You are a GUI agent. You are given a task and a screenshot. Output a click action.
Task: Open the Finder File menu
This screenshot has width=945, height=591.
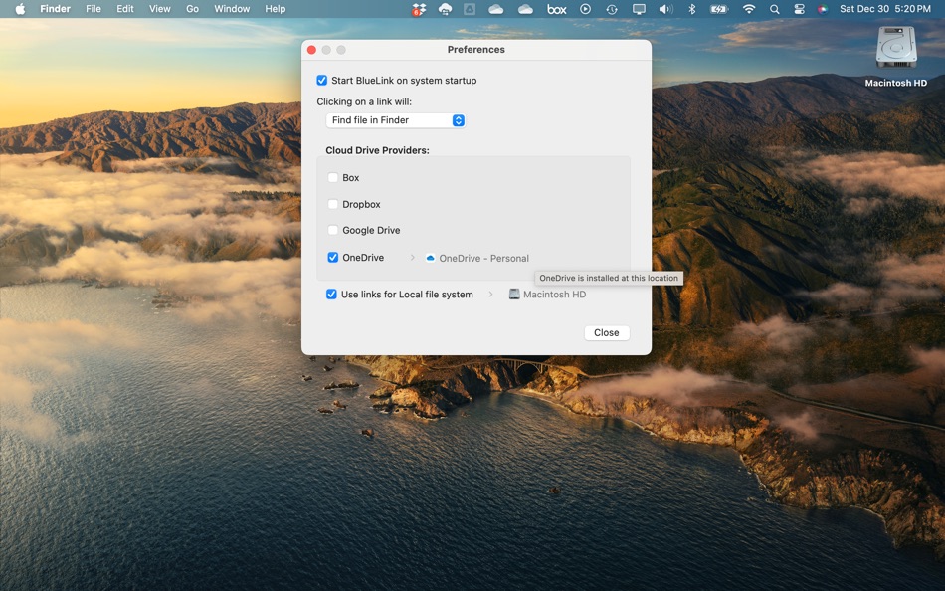[x=93, y=9]
